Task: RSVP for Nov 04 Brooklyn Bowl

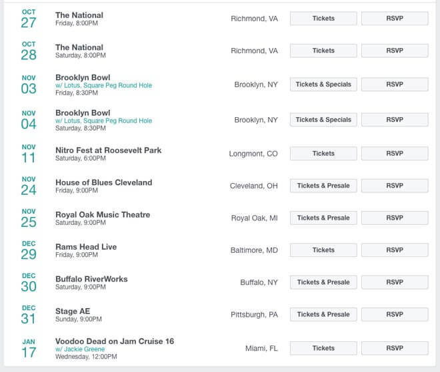Action: pos(395,120)
